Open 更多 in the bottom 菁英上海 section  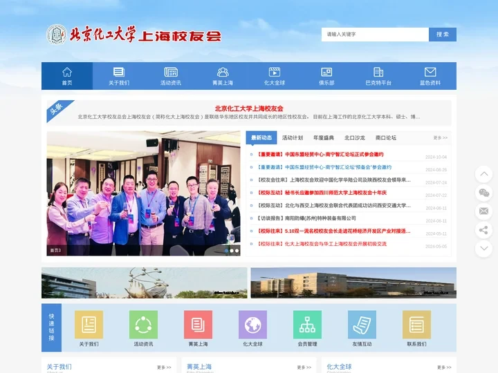(304, 367)
